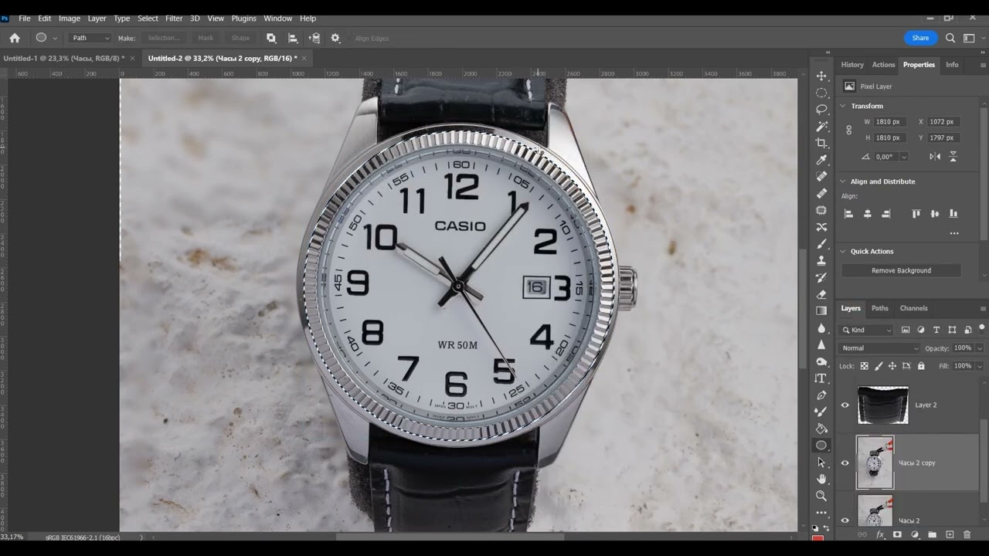989x556 pixels.
Task: Select the Ellipse shape tool
Action: click(x=821, y=446)
